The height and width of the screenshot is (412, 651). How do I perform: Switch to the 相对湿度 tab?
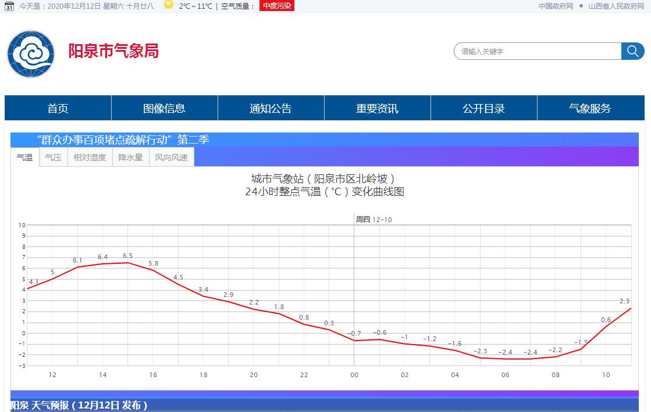coord(90,157)
